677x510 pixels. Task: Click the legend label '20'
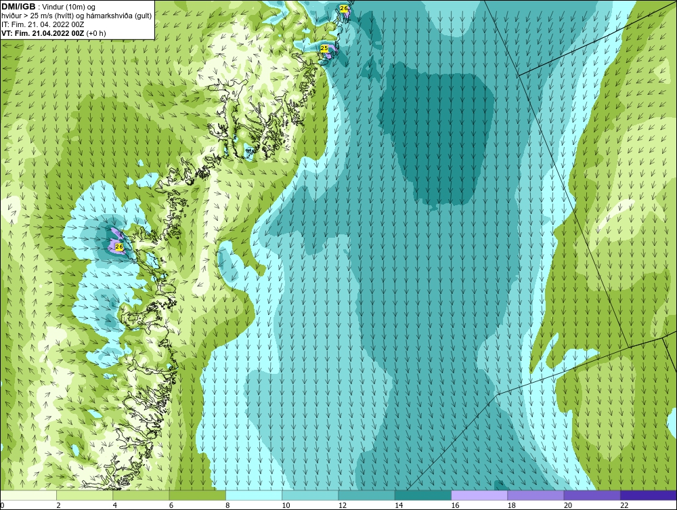tap(568, 506)
